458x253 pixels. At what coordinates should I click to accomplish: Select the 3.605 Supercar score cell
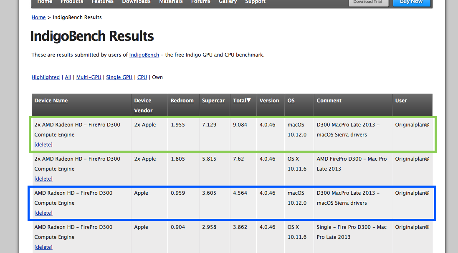click(x=209, y=193)
